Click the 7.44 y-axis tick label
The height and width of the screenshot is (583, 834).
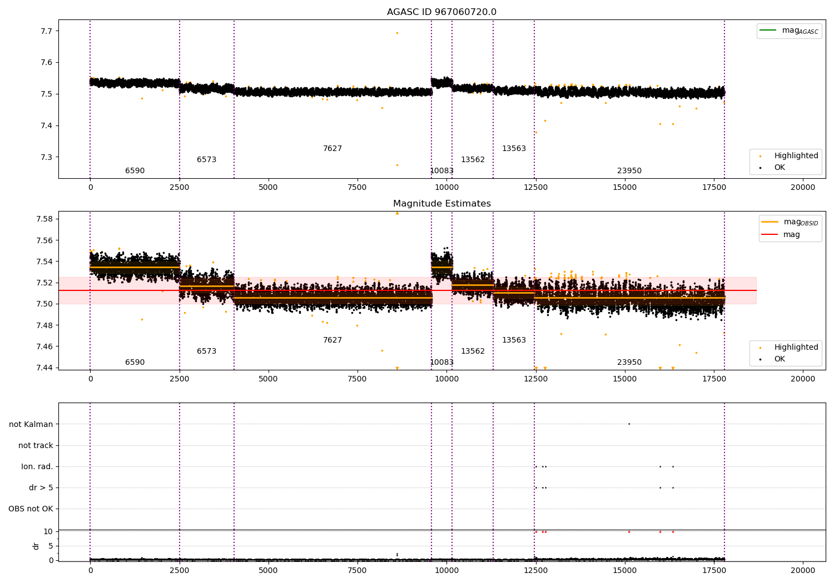[44, 368]
